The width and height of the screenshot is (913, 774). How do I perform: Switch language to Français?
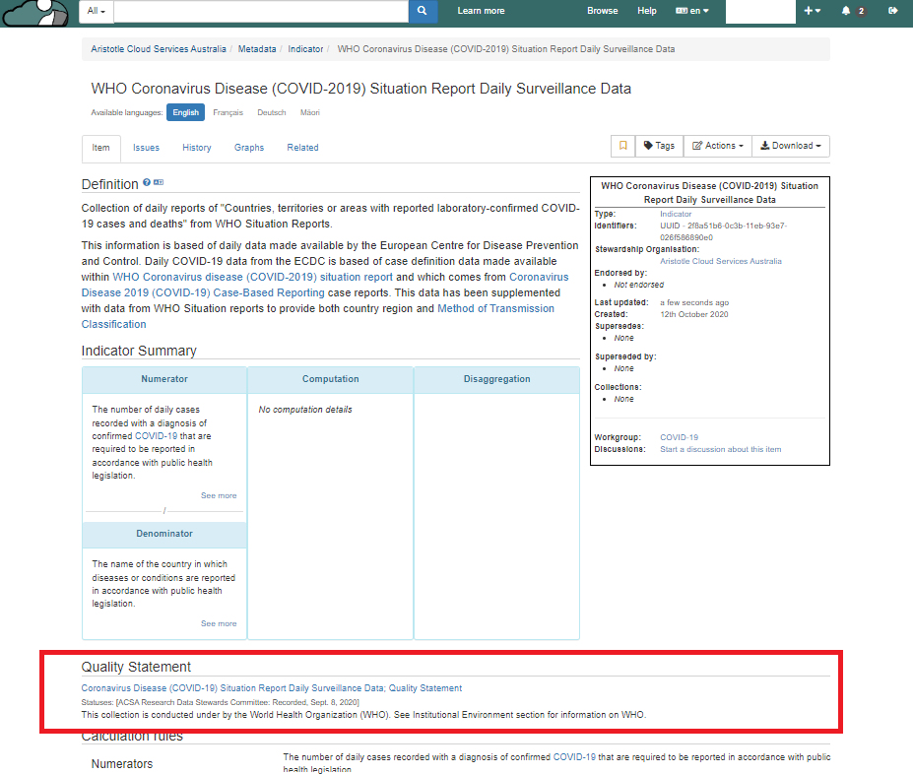(x=228, y=112)
